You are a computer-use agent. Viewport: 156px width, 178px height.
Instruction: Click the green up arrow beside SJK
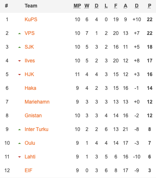19,47
